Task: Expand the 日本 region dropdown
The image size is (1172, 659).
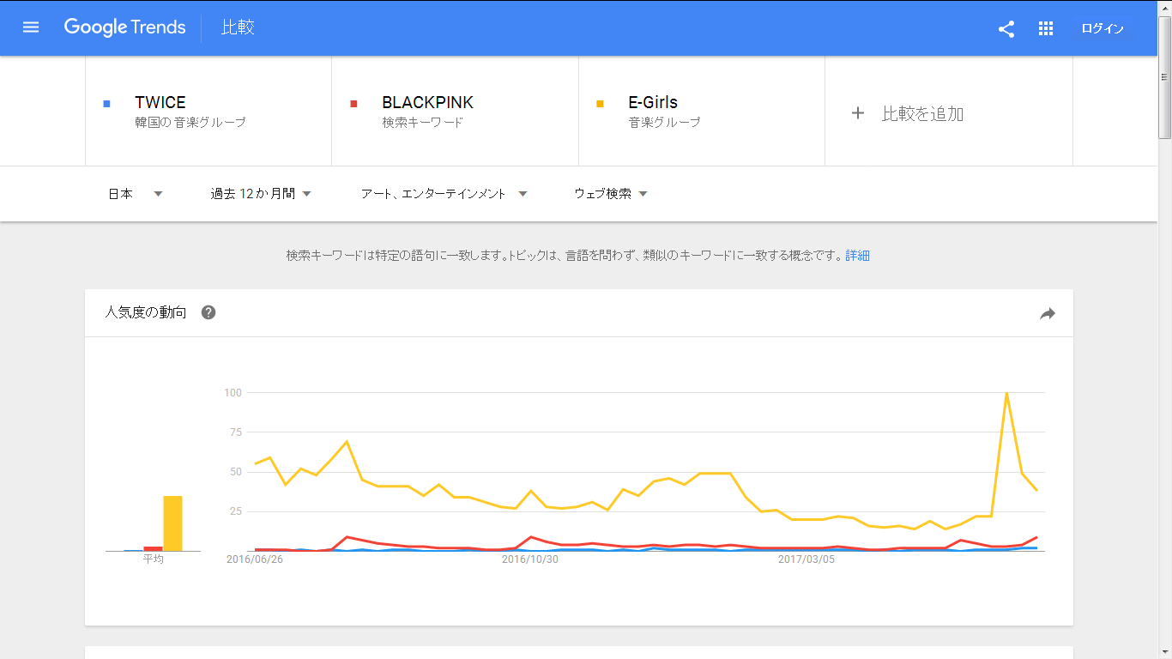Action: click(135, 194)
